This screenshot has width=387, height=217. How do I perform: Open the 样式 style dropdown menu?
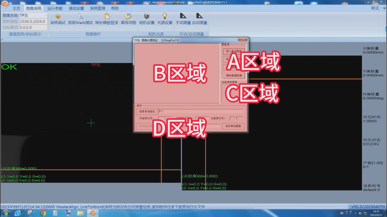click(376, 8)
